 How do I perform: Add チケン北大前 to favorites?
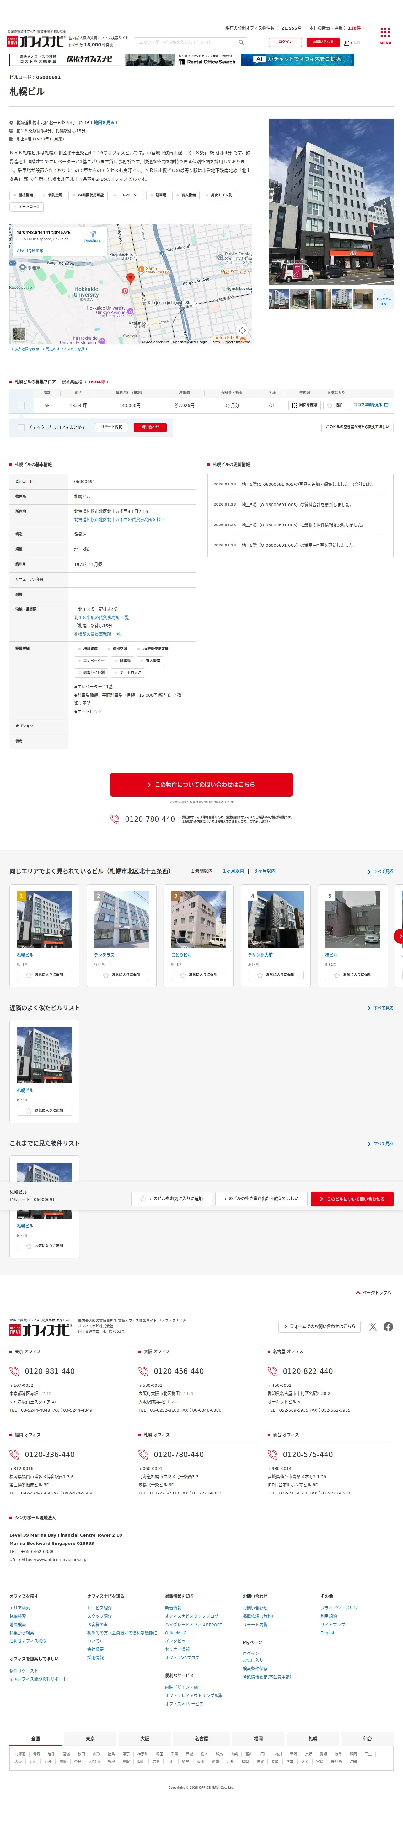coord(276,975)
